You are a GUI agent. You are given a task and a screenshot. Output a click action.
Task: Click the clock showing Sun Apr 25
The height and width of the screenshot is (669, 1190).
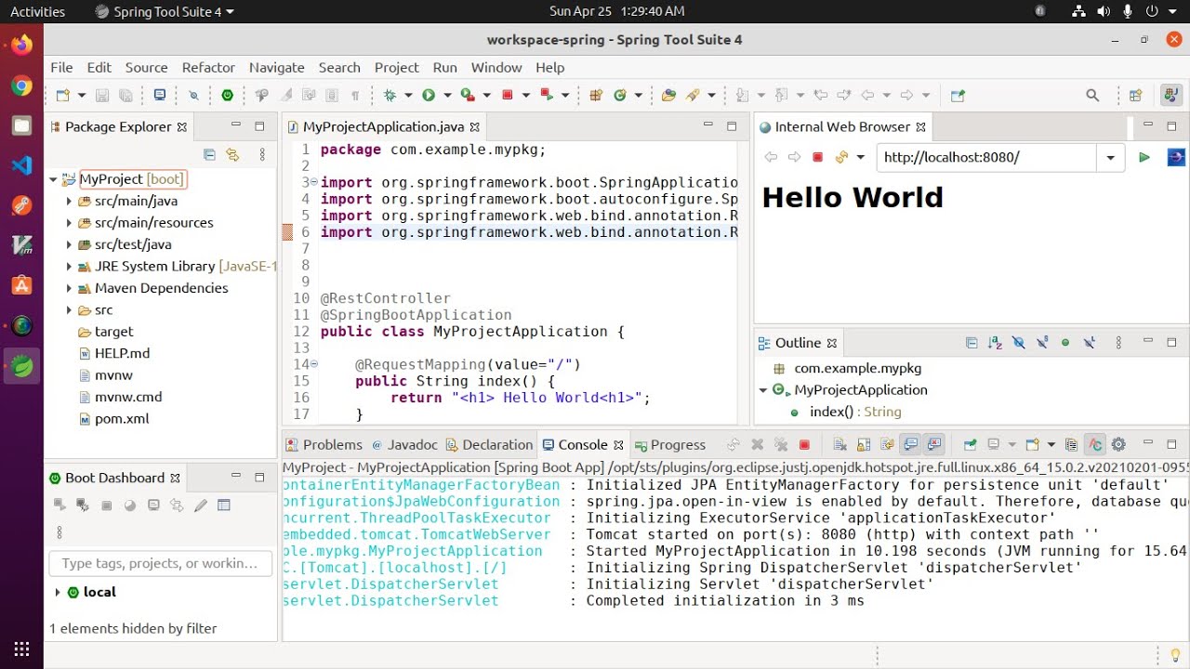click(616, 11)
